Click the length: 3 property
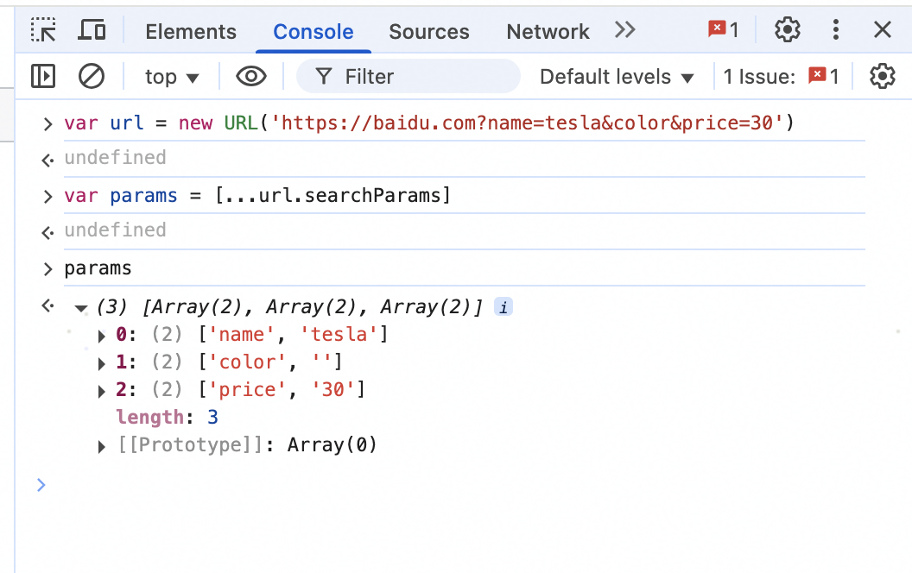912x573 pixels. 168,418
